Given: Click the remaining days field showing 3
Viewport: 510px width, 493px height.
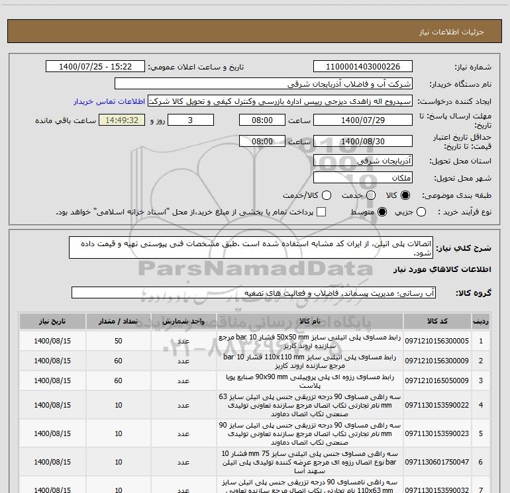Looking at the screenshot, I should [191, 120].
